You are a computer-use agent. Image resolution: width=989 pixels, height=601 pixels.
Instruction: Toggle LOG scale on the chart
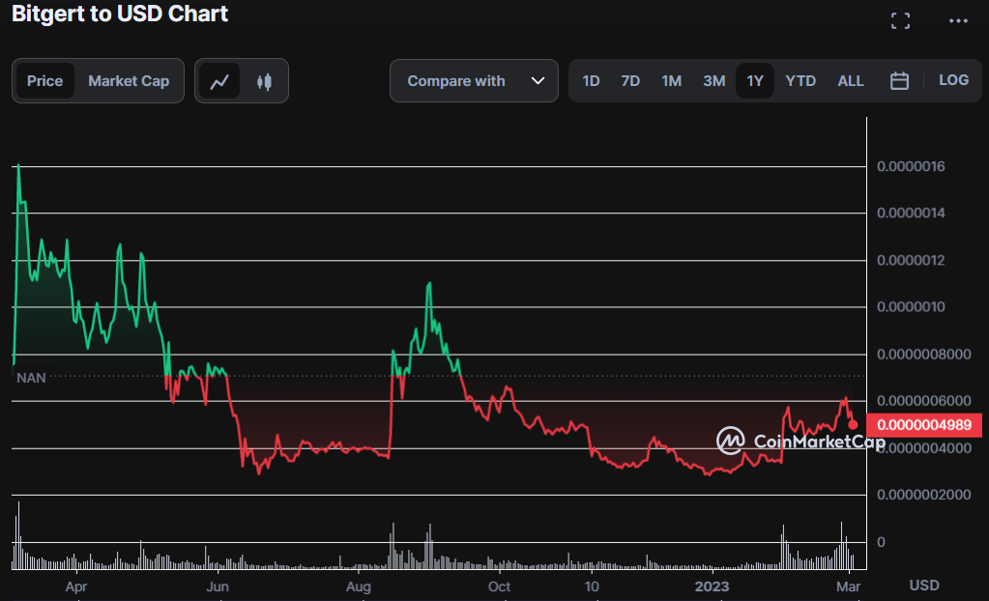point(953,80)
